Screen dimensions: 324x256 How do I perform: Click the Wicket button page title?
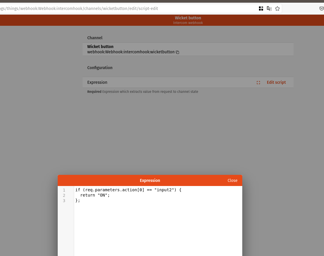[x=188, y=18]
